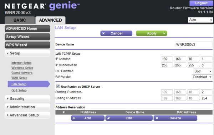Click the arrow icon on Apply button
The height and width of the screenshot is (135, 214).
click(x=164, y=33)
